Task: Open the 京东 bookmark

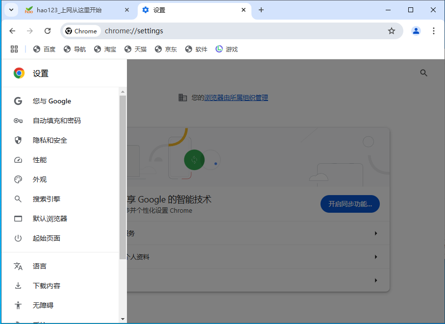Action: pos(166,49)
